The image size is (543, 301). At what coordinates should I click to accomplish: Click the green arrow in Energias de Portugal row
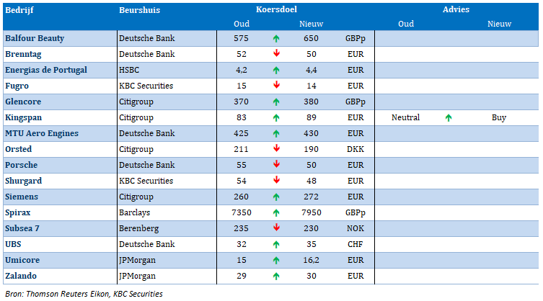(276, 71)
